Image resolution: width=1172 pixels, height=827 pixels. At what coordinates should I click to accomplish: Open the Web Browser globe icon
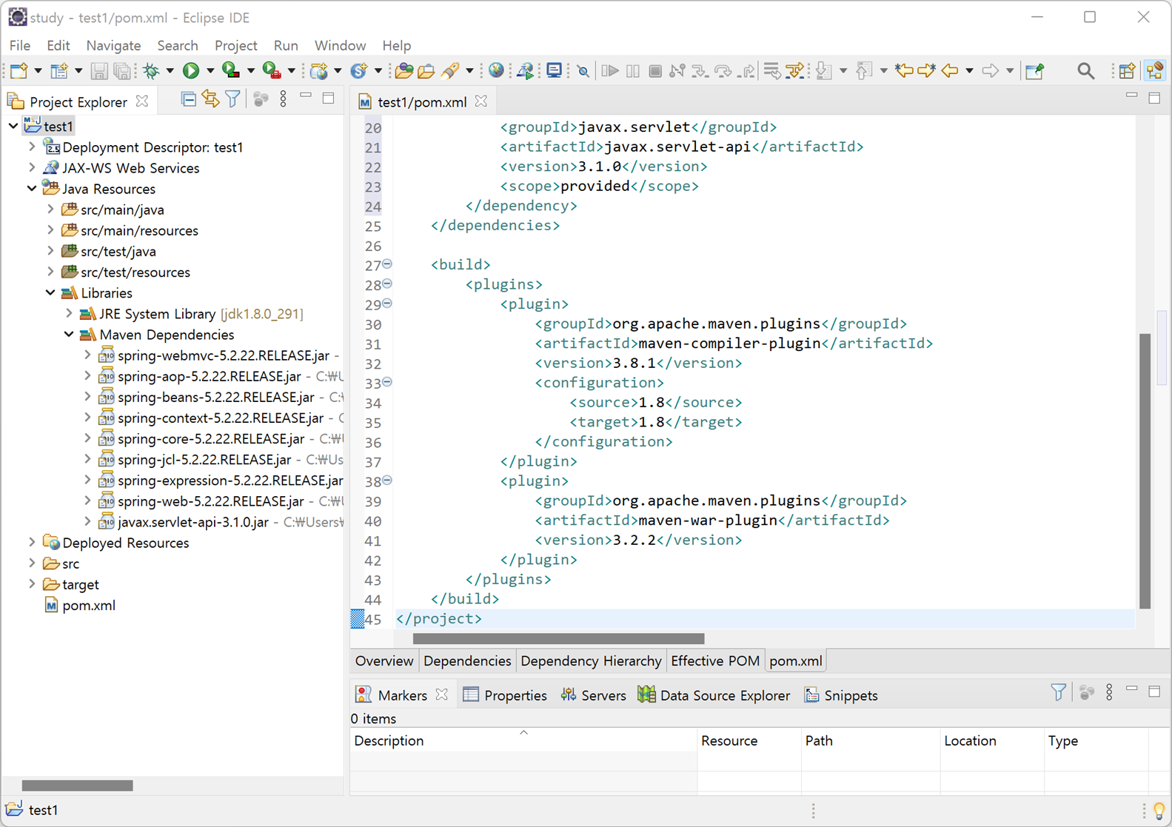tap(496, 71)
